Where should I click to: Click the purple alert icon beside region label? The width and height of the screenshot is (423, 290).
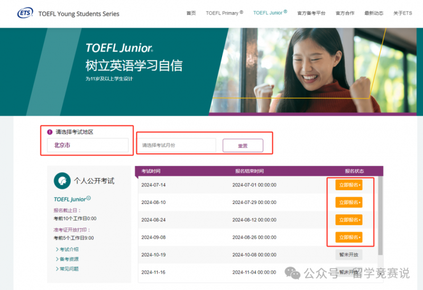coord(50,132)
